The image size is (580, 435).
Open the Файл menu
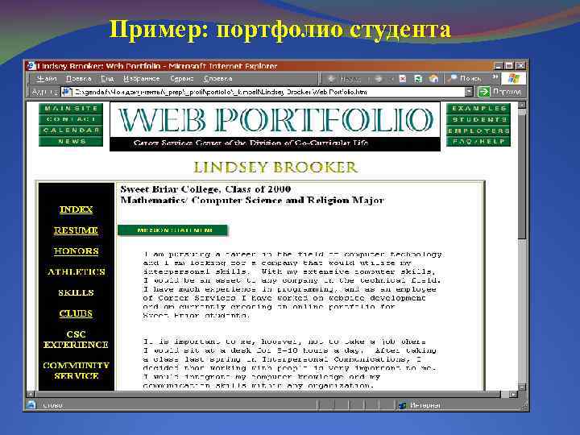click(46, 79)
